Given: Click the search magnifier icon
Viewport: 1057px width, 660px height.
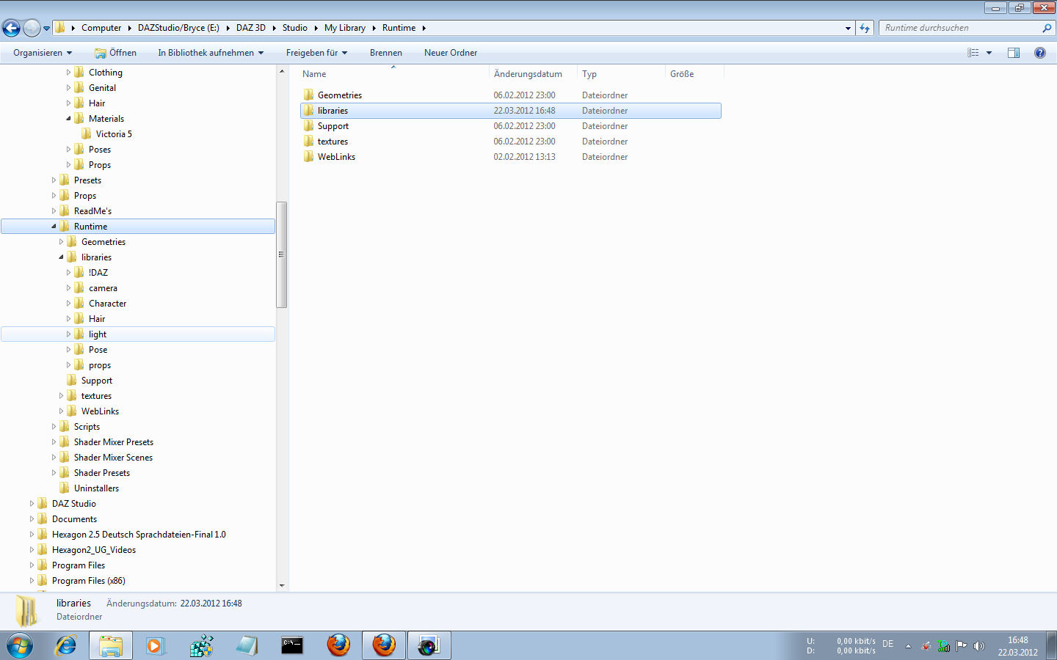Looking at the screenshot, I should [x=1047, y=28].
